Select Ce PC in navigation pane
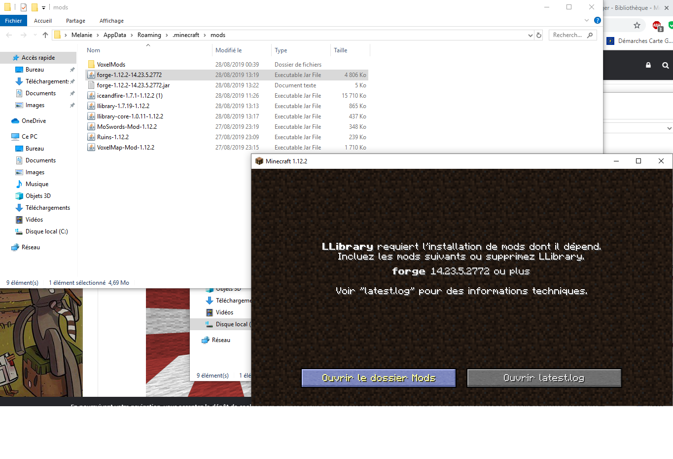 [x=29, y=137]
